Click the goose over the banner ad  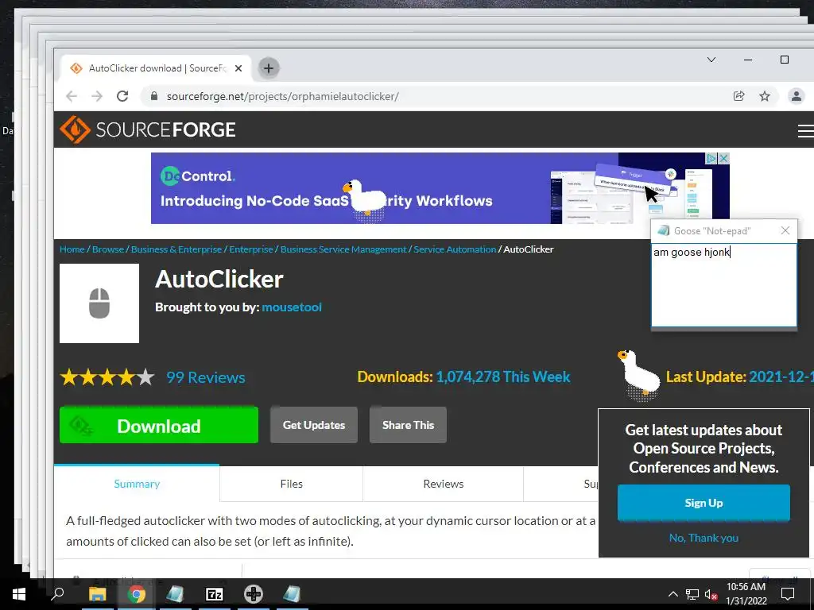click(x=366, y=199)
